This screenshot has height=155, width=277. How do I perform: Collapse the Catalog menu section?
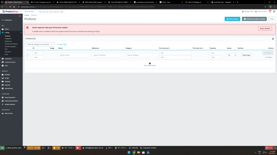tap(21, 33)
